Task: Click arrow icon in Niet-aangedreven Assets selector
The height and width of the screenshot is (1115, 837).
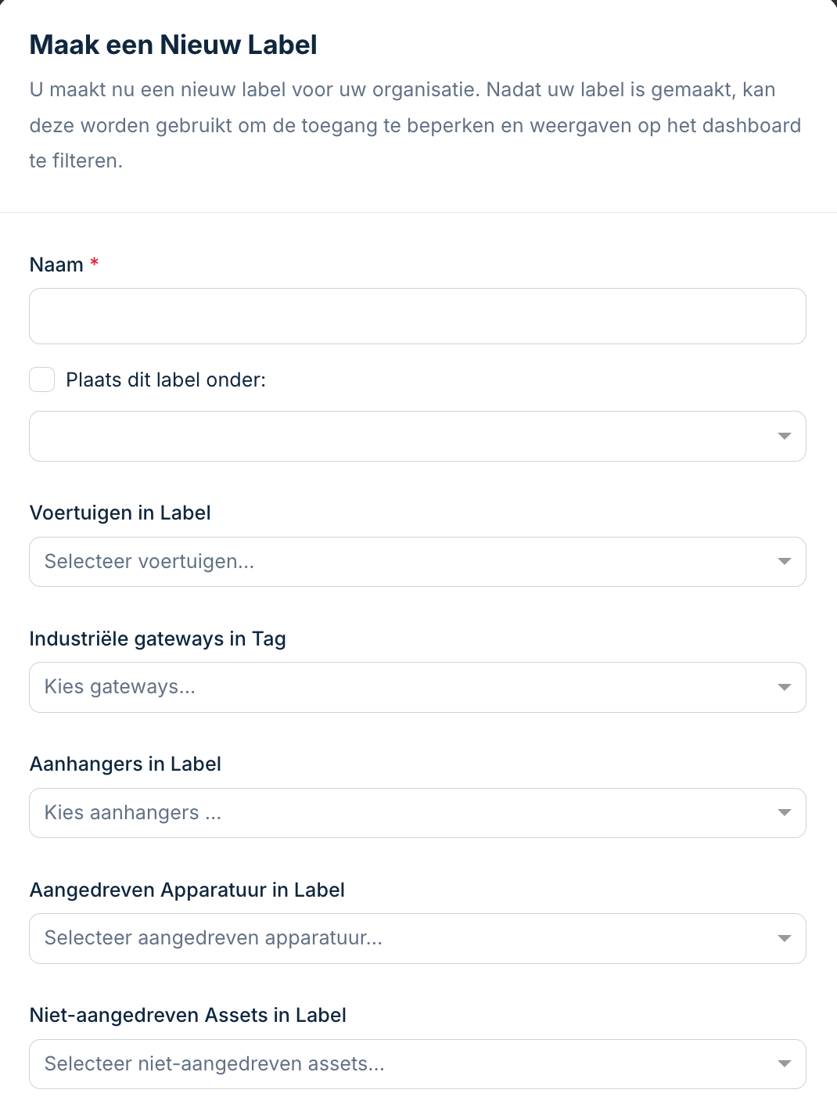Action: point(785,1064)
